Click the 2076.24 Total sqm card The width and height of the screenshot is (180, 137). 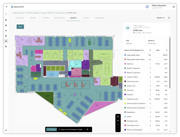point(157,42)
